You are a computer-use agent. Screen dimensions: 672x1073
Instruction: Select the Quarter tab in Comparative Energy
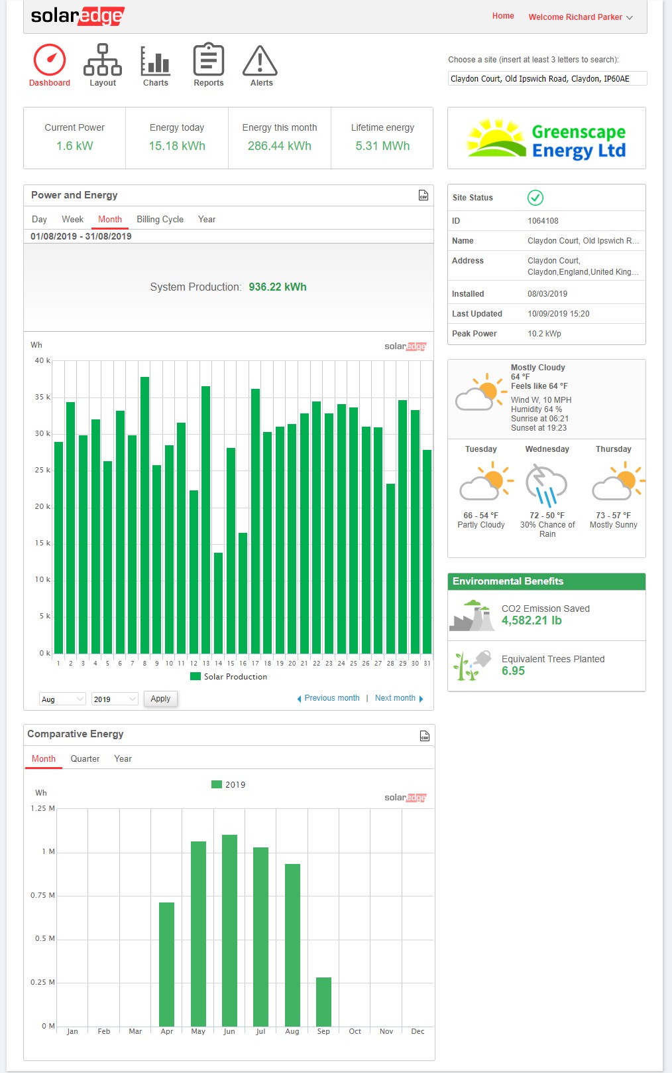tap(85, 758)
